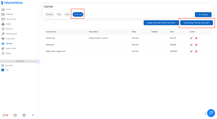
Task: Click the Truckpedia logo
Action: tap(12, 3)
